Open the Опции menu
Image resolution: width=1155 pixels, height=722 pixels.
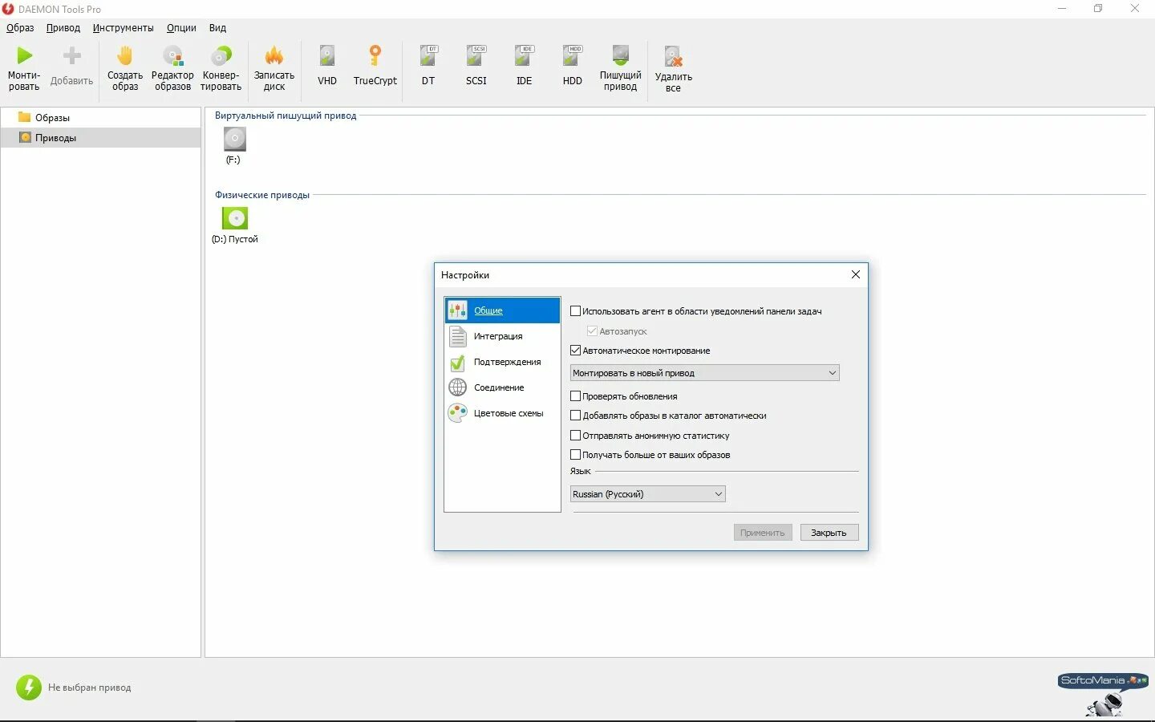181,27
